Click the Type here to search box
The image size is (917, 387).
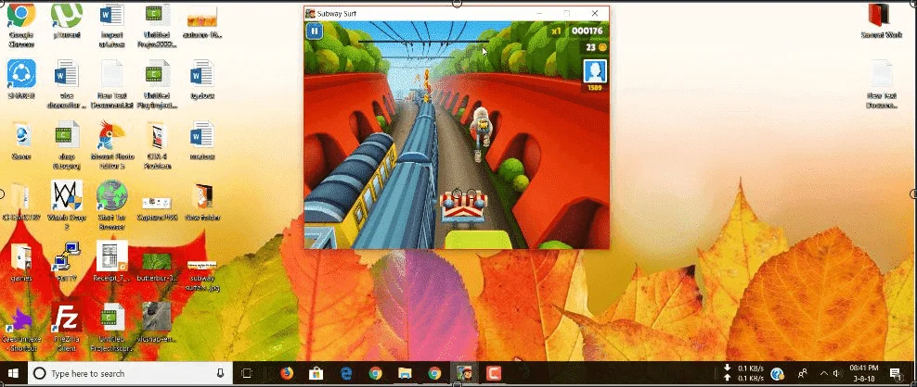[x=130, y=373]
